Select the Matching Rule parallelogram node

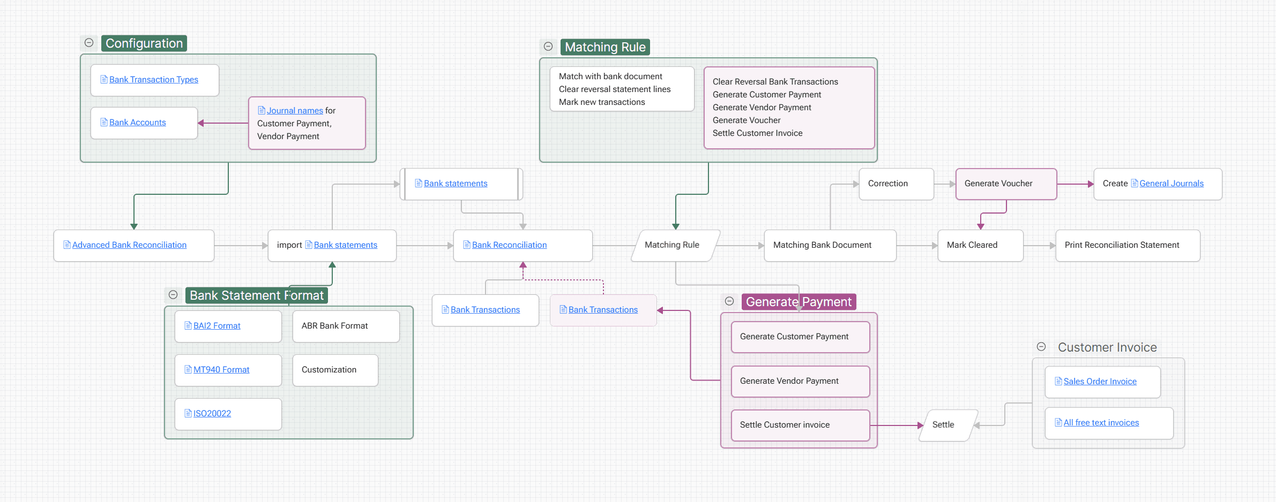pos(676,246)
